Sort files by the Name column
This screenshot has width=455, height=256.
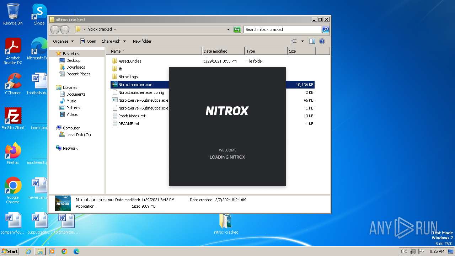[x=154, y=51]
